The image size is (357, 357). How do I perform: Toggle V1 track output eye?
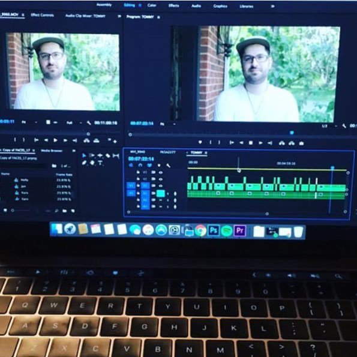pyautogui.click(x=161, y=186)
